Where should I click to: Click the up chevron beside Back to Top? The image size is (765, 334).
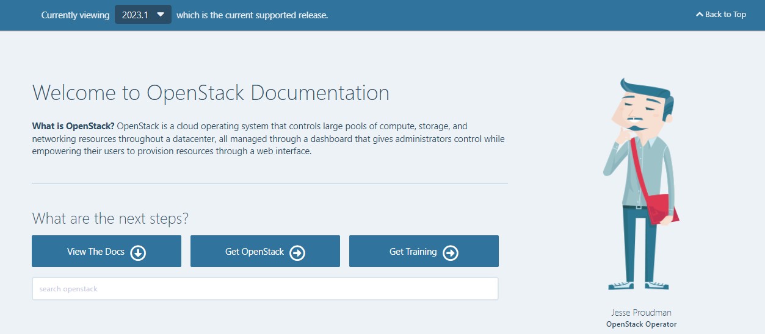[x=700, y=15]
